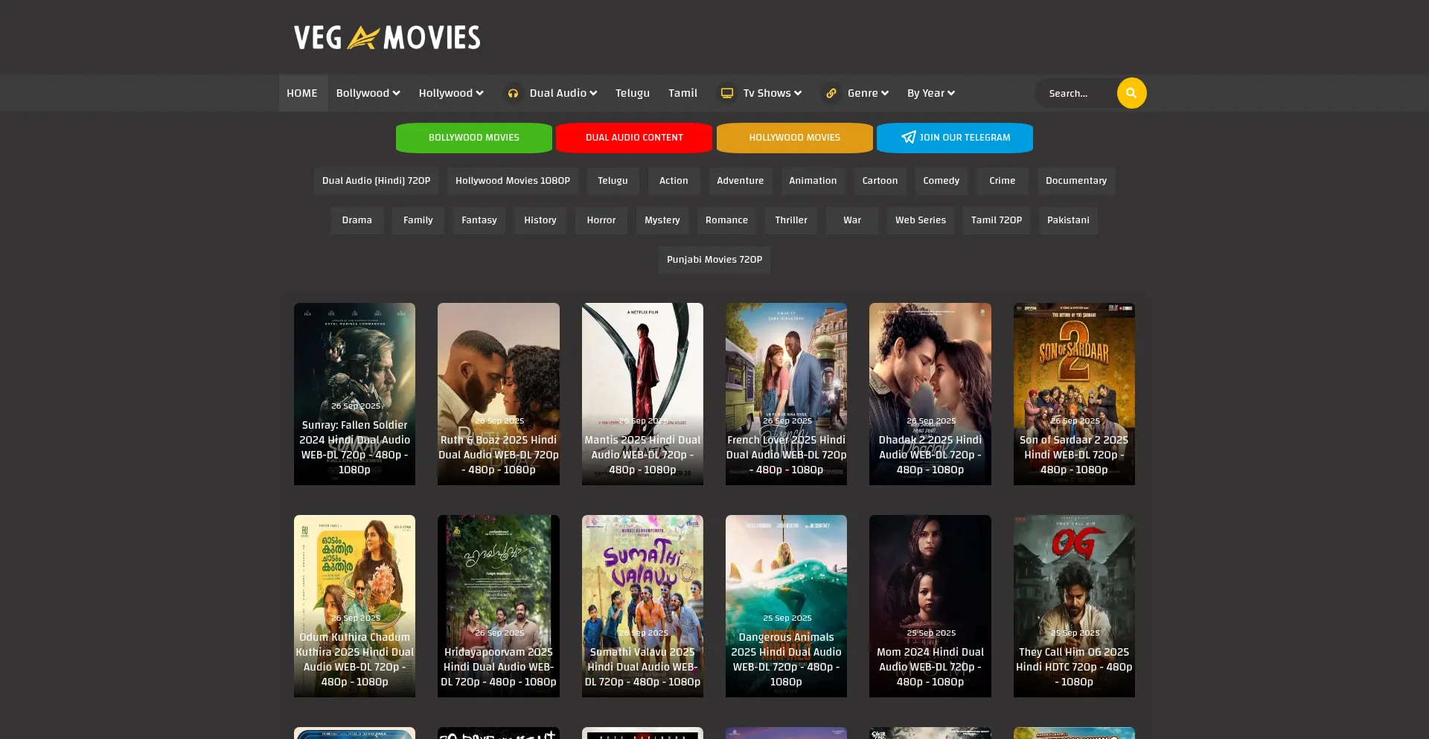Open Sunray: Fallen Soldier 2024 movie poster
1429x739 pixels.
(354, 394)
